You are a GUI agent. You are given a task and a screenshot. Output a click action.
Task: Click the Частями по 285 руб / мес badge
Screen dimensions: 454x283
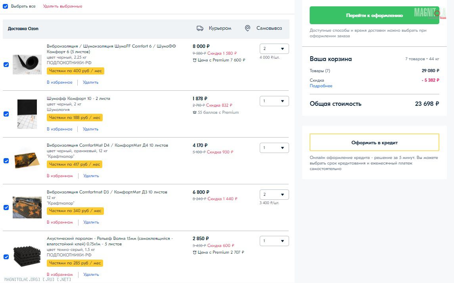coord(75,263)
